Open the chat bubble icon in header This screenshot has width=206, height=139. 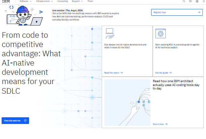click(190, 1)
